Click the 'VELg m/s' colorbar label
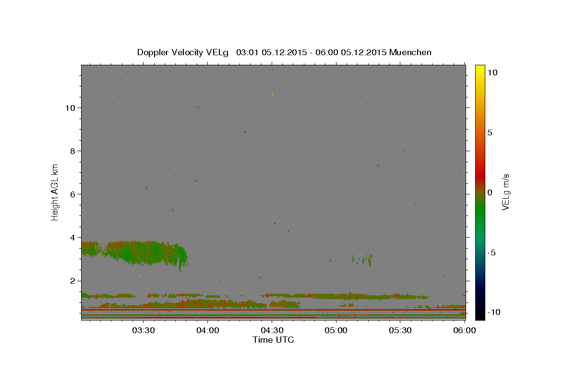This screenshot has height=384, width=576. click(505, 192)
